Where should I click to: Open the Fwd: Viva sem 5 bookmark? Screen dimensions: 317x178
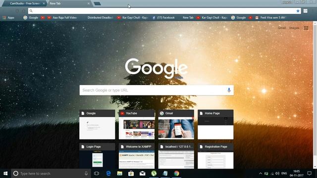[270, 18]
